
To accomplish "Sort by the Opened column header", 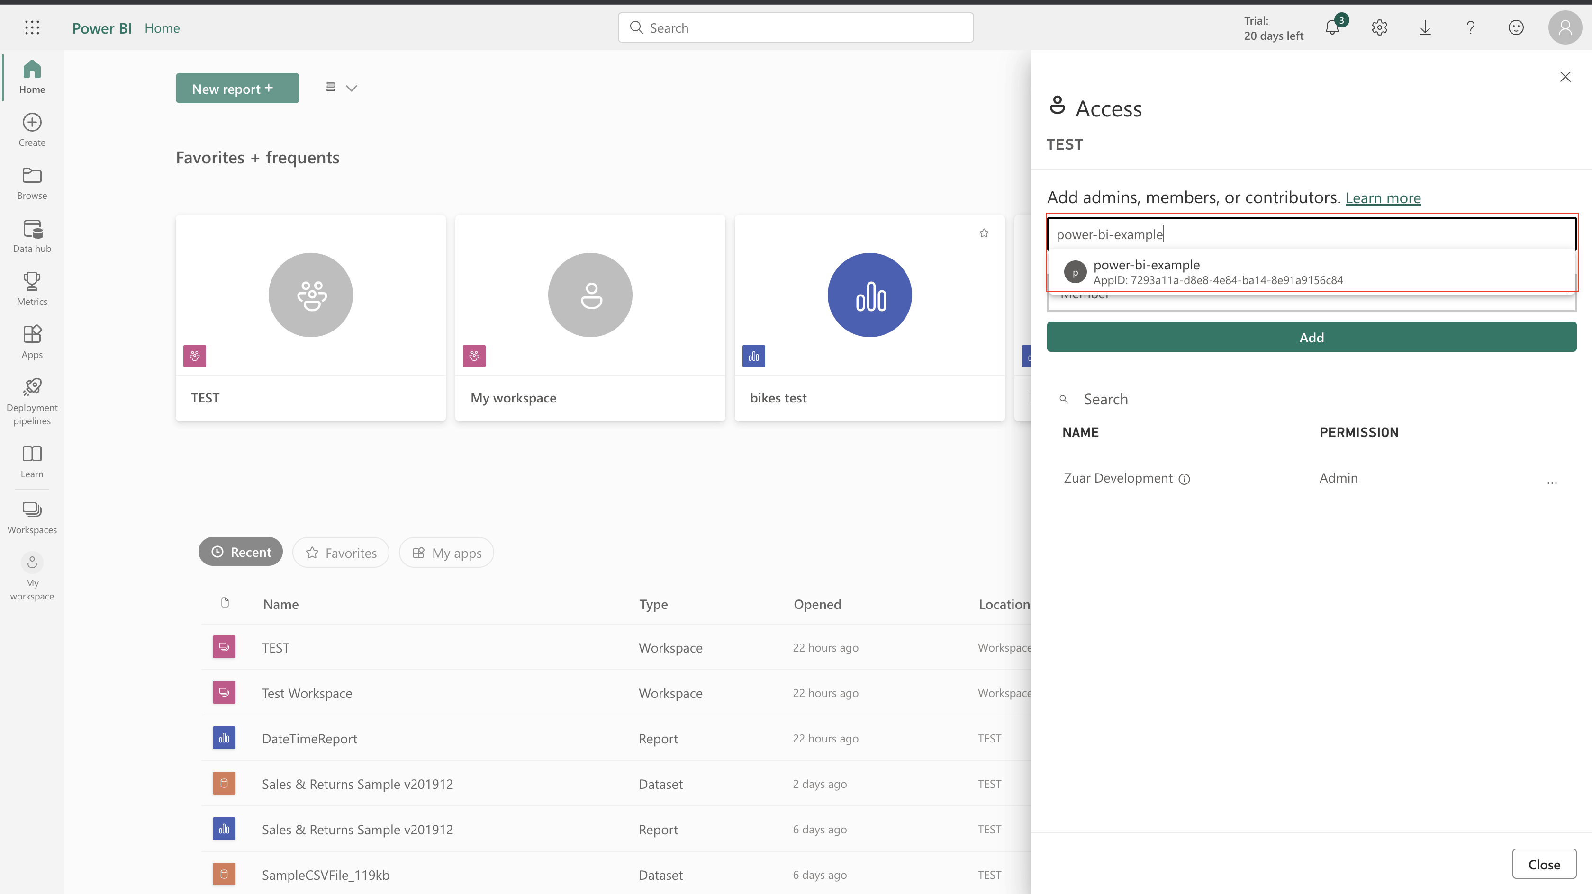I will [817, 604].
